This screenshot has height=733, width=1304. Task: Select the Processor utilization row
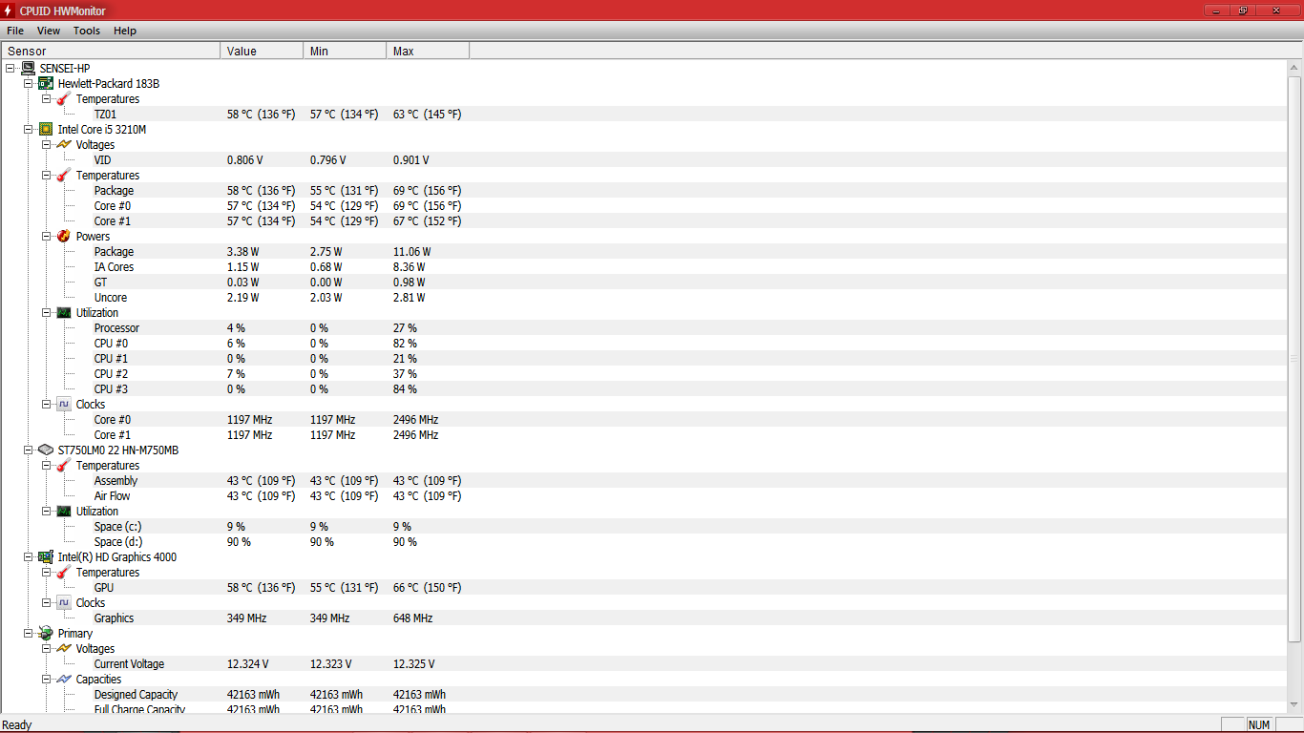(644, 328)
